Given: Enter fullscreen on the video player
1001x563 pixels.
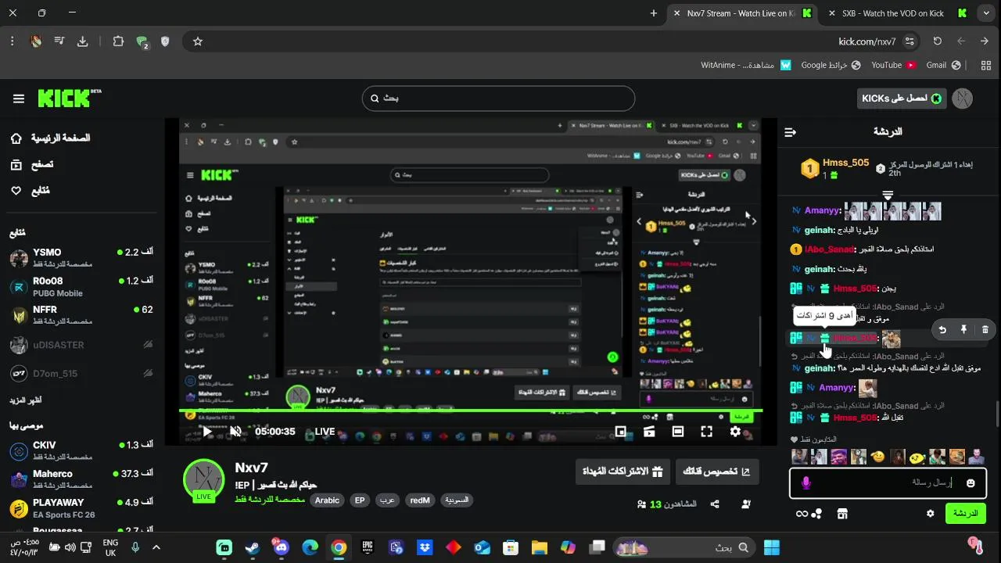Looking at the screenshot, I should [x=706, y=432].
